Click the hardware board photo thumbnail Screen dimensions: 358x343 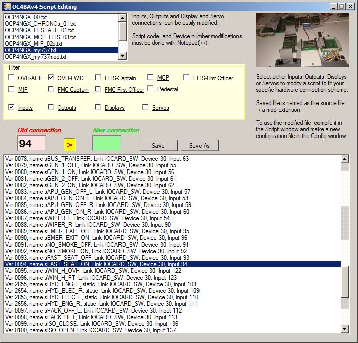302,40
